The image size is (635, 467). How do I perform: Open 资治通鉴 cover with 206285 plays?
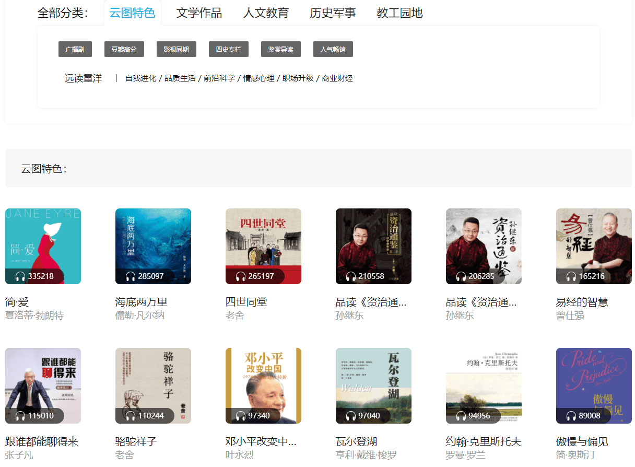click(x=484, y=246)
